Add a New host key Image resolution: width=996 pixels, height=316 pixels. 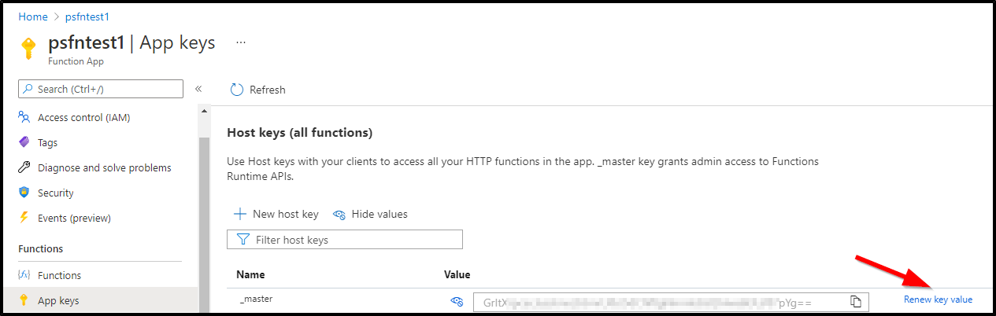[276, 214]
